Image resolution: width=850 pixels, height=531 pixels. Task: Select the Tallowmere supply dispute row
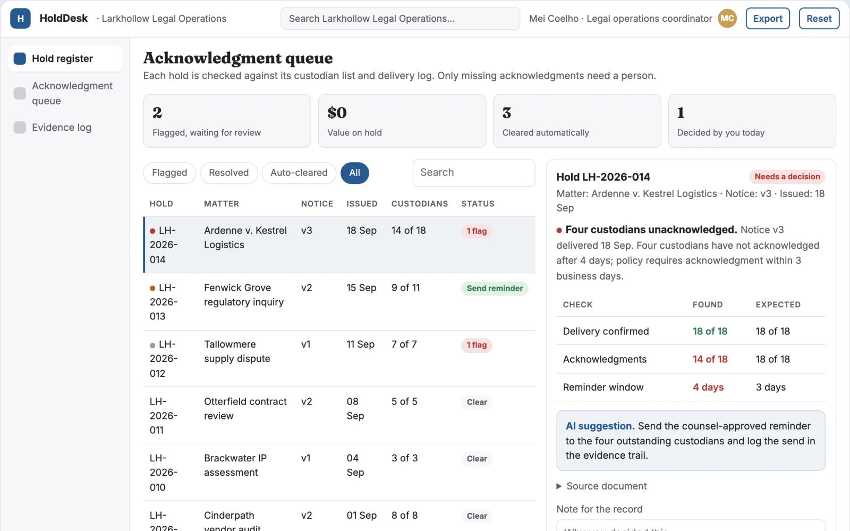click(339, 359)
